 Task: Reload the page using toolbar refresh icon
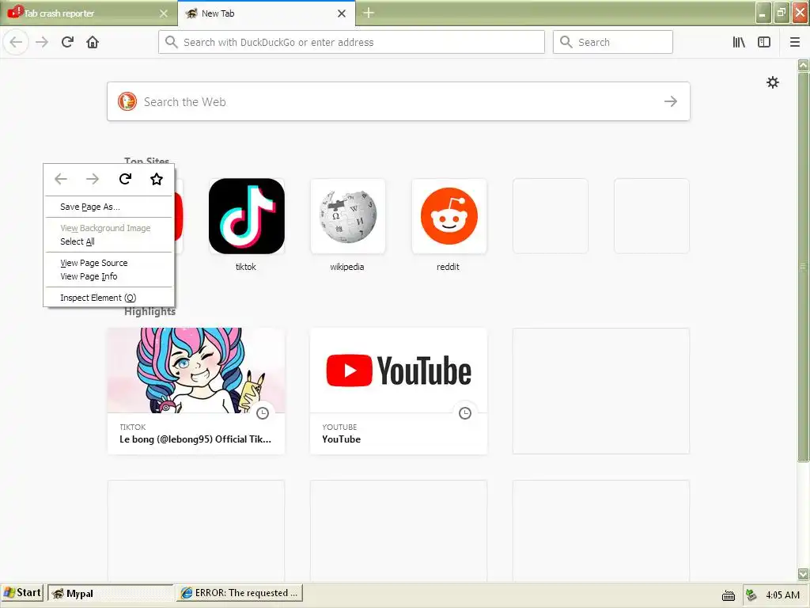[x=67, y=42]
